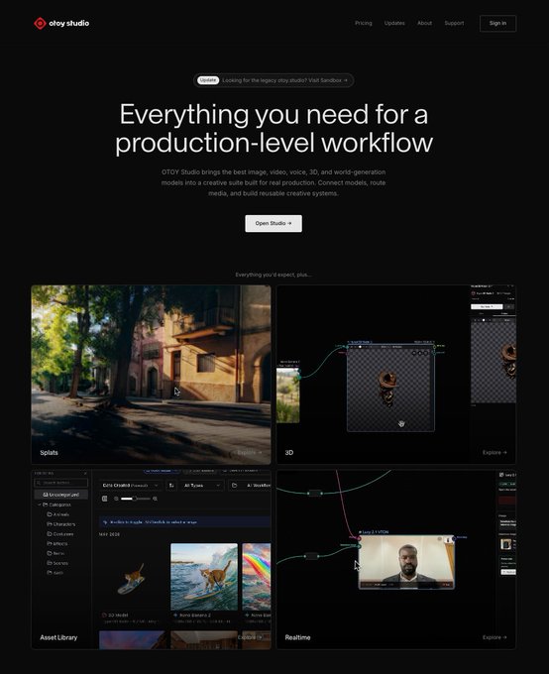Explore the Splats feature card
Screen dimensions: 549x674
pyautogui.click(x=250, y=452)
